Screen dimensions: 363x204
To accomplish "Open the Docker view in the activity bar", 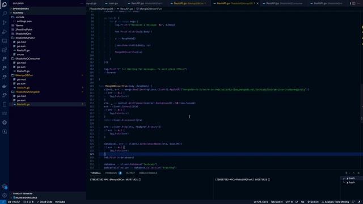I will [x=5, y=86].
